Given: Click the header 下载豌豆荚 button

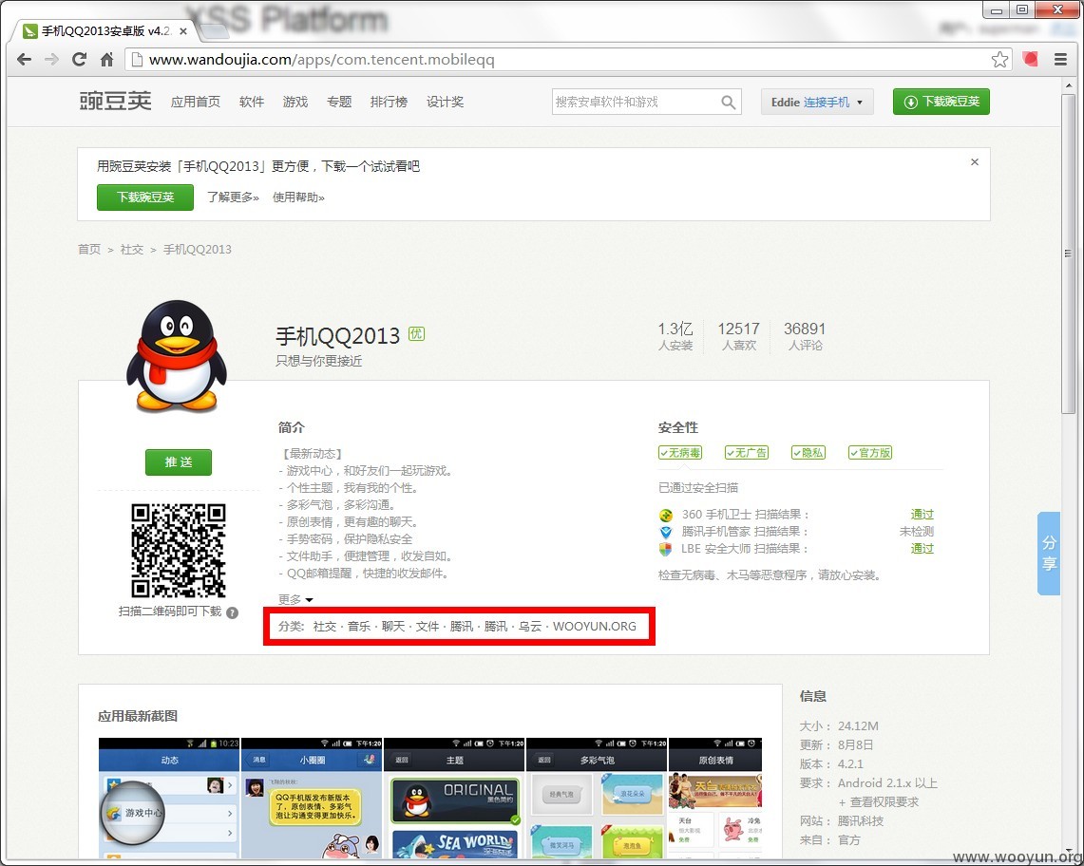Looking at the screenshot, I should [x=941, y=102].
